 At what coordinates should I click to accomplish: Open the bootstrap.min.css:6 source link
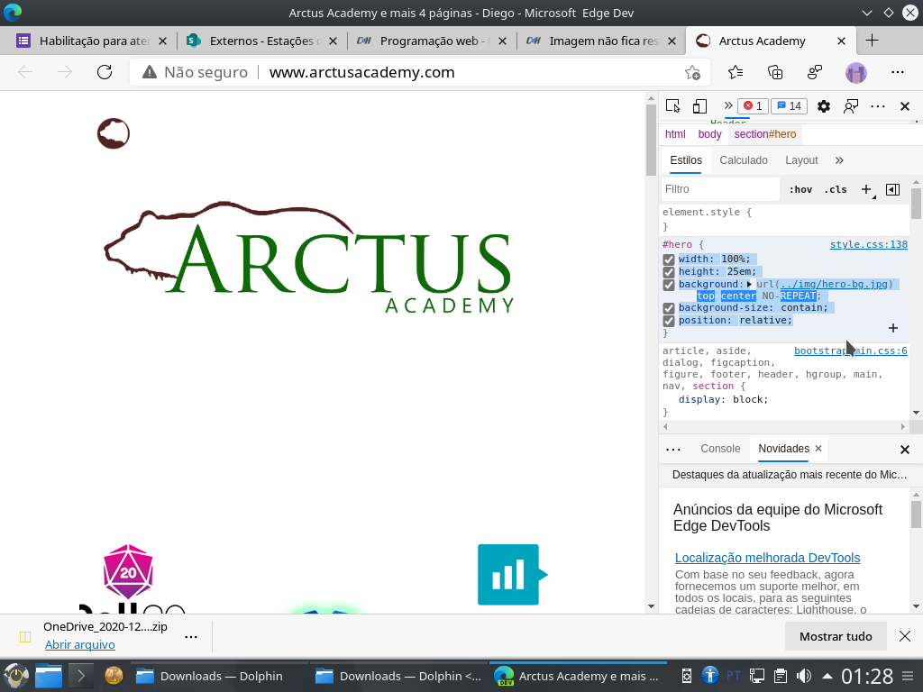(851, 351)
